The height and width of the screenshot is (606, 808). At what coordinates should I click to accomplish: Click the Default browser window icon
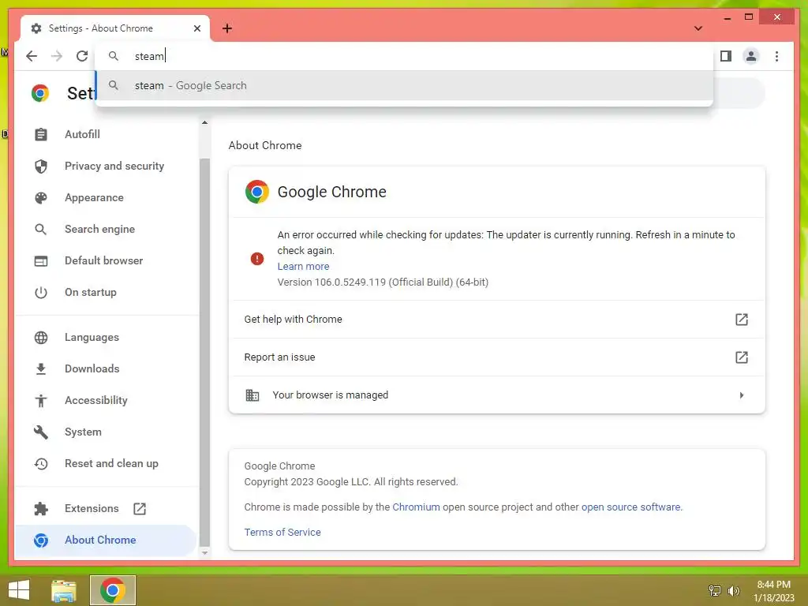(41, 260)
